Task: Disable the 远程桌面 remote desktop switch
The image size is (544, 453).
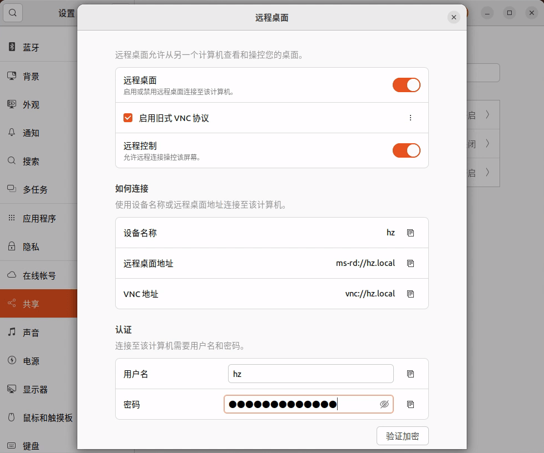Action: pos(407,85)
